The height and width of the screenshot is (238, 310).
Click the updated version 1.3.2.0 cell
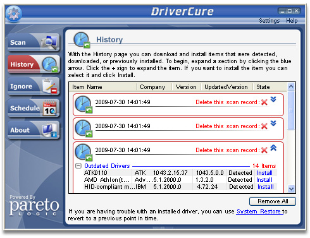[x=204, y=180]
